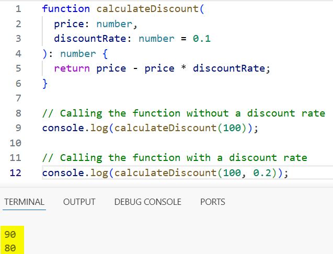The height and width of the screenshot is (254, 333).
Task: Click 'log' method on line 12
Action: [x=99, y=173]
